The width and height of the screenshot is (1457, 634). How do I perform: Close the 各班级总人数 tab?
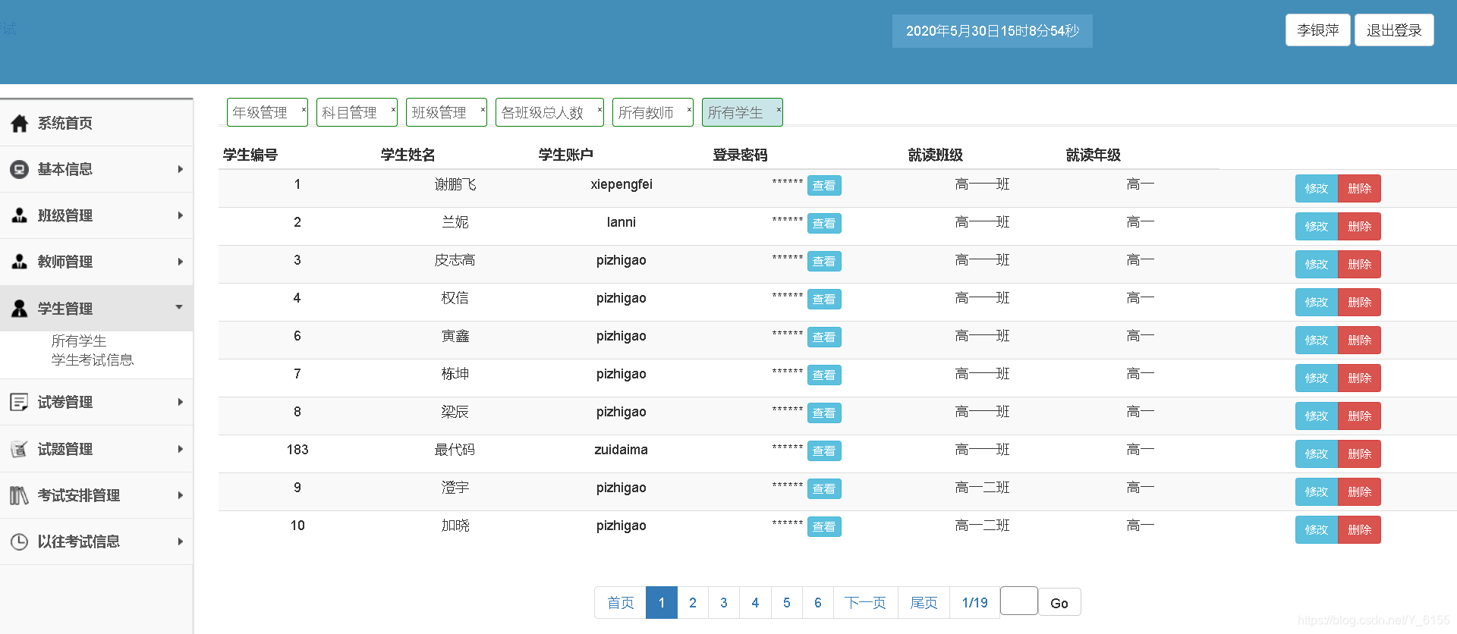point(599,110)
